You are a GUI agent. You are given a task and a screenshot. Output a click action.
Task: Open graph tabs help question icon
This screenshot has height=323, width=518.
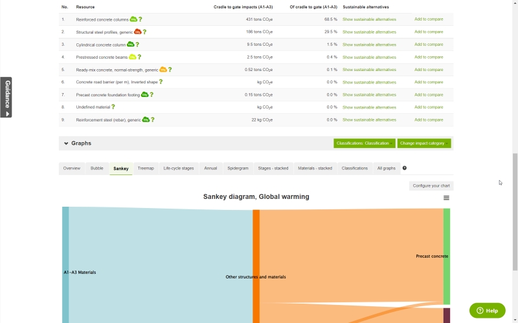point(404,168)
